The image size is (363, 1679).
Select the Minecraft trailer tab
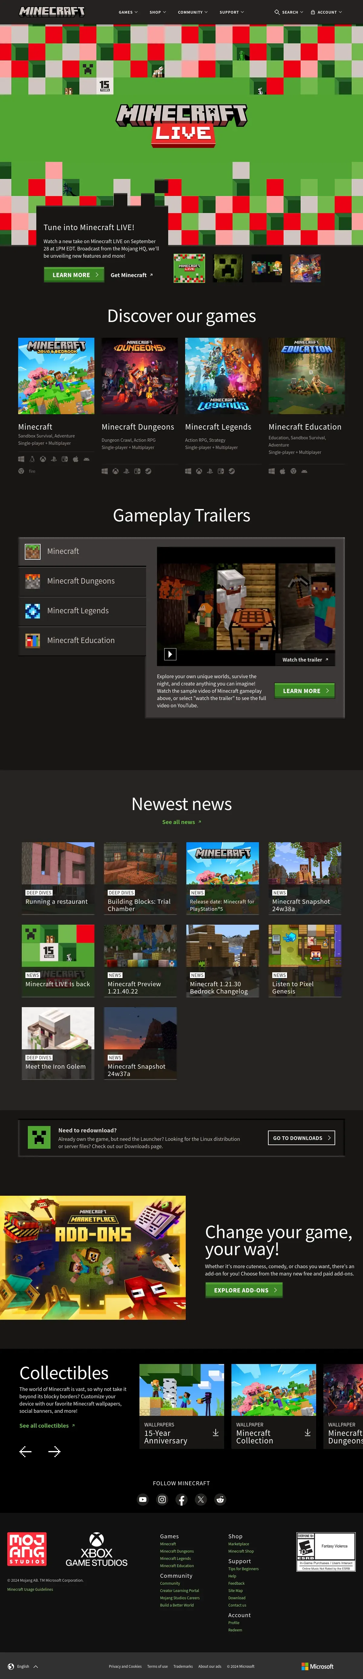82,551
